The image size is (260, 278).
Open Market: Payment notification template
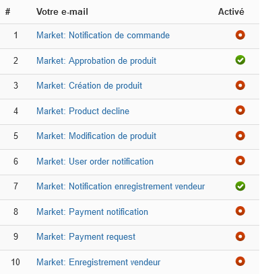[92, 212]
